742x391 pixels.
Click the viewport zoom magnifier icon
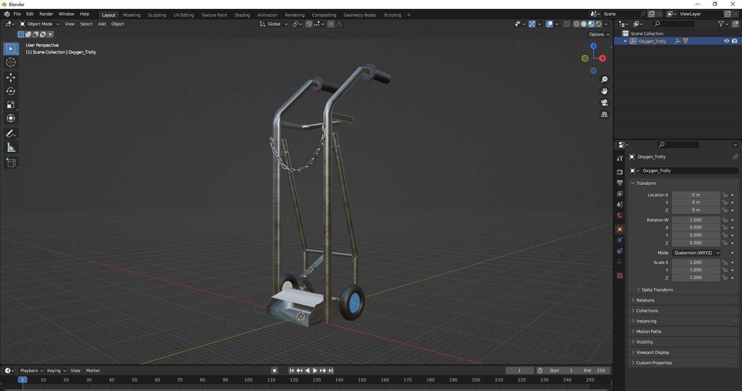point(604,80)
